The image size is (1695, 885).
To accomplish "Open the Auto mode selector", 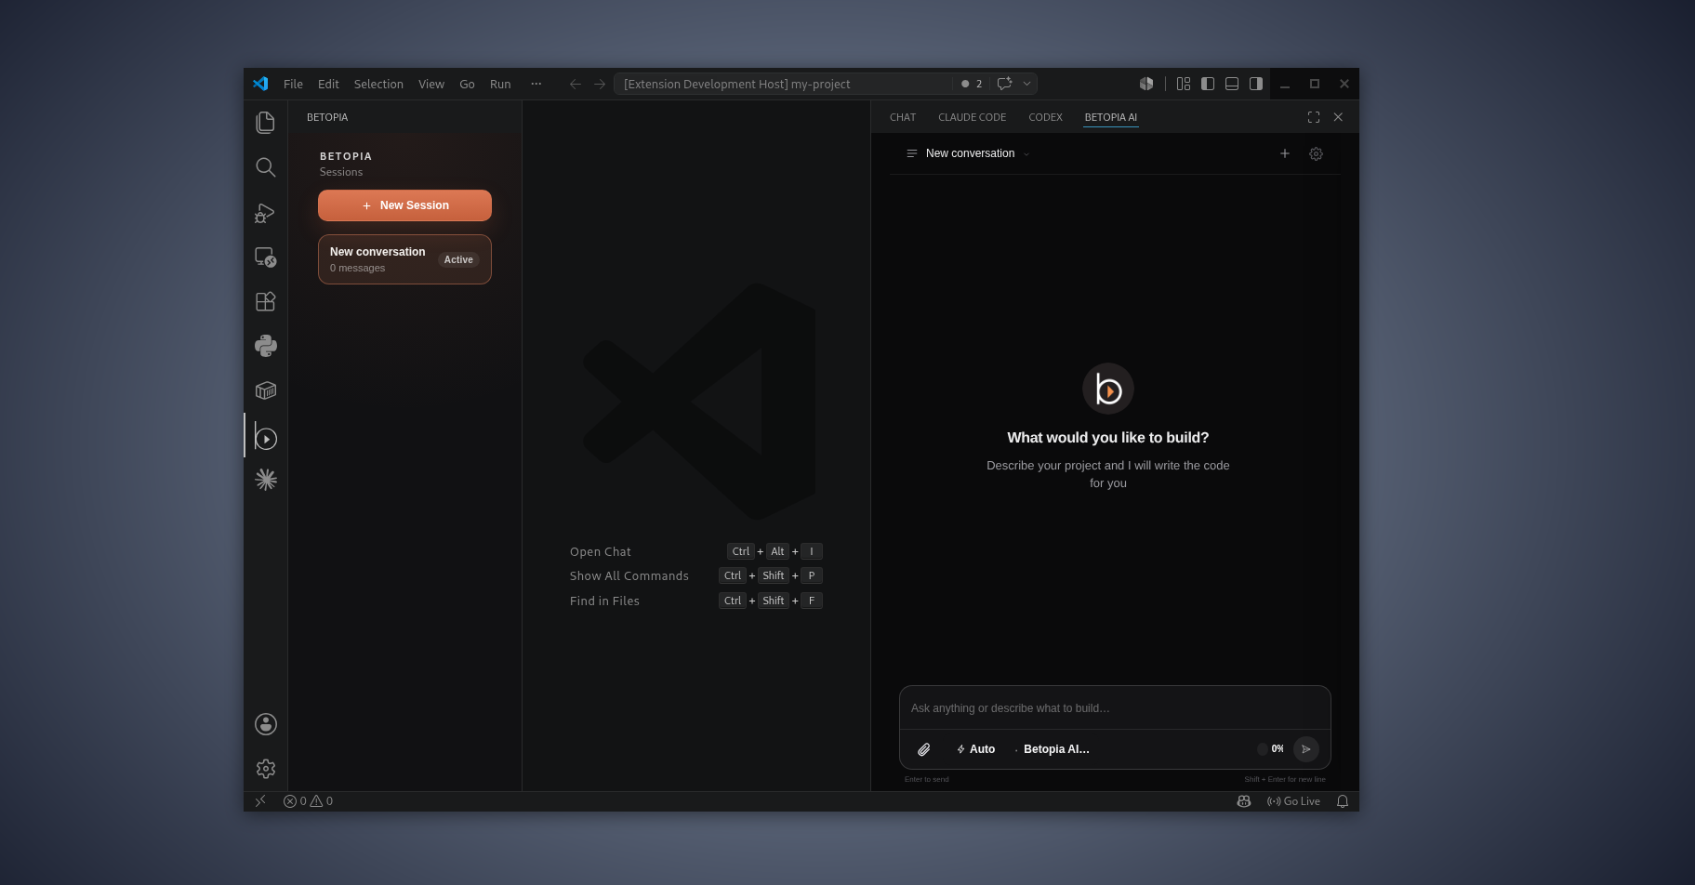I will [975, 749].
